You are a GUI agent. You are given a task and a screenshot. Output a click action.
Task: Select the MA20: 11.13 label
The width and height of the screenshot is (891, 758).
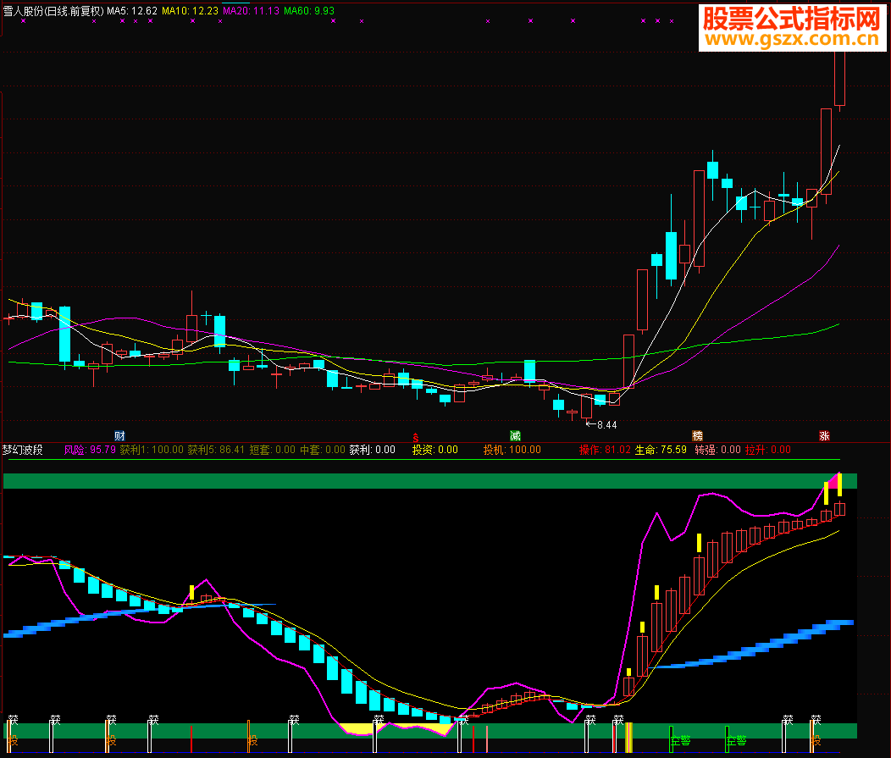pyautogui.click(x=252, y=11)
